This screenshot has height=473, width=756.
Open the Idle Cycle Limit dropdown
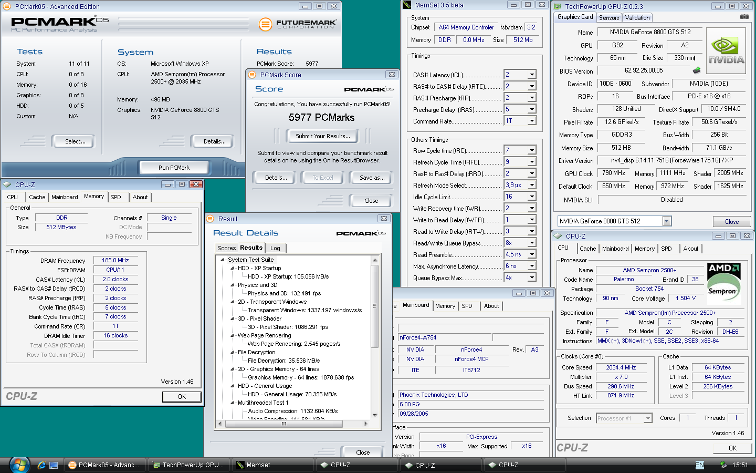pyautogui.click(x=531, y=197)
